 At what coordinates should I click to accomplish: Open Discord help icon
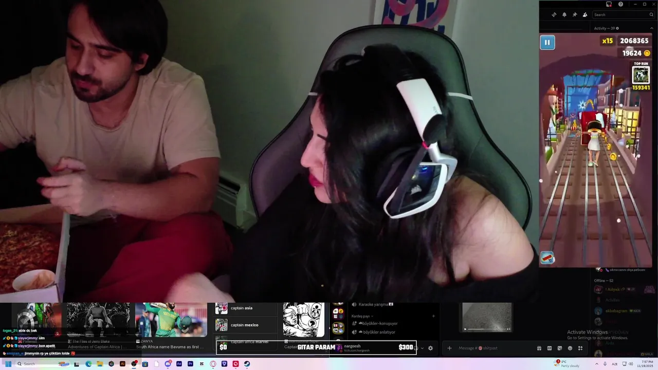click(620, 4)
